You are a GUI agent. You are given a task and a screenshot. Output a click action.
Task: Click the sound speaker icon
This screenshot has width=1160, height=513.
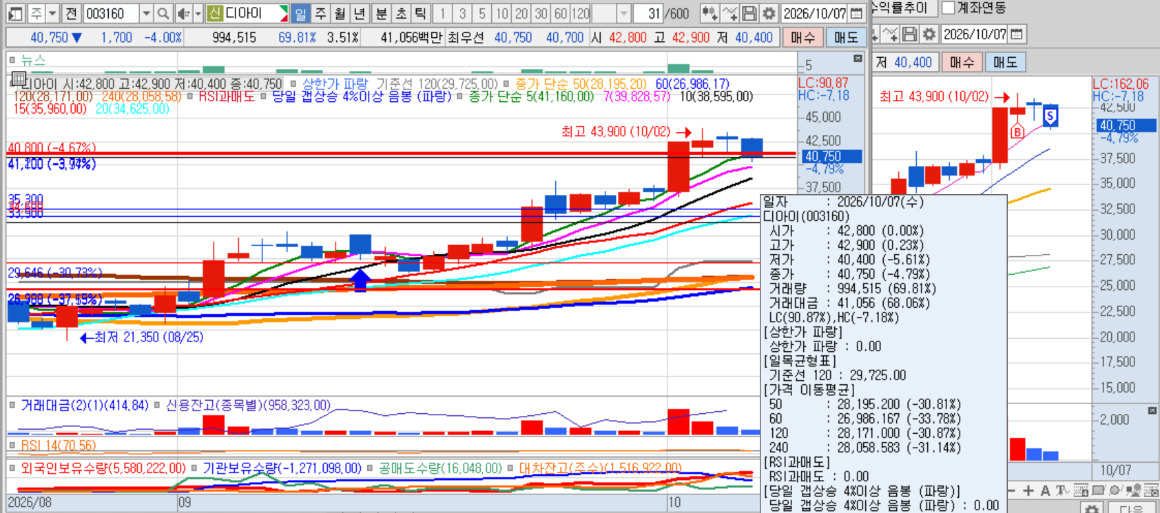click(x=183, y=13)
